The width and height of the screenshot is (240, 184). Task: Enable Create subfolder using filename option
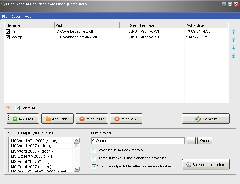pyautogui.click(x=94, y=158)
